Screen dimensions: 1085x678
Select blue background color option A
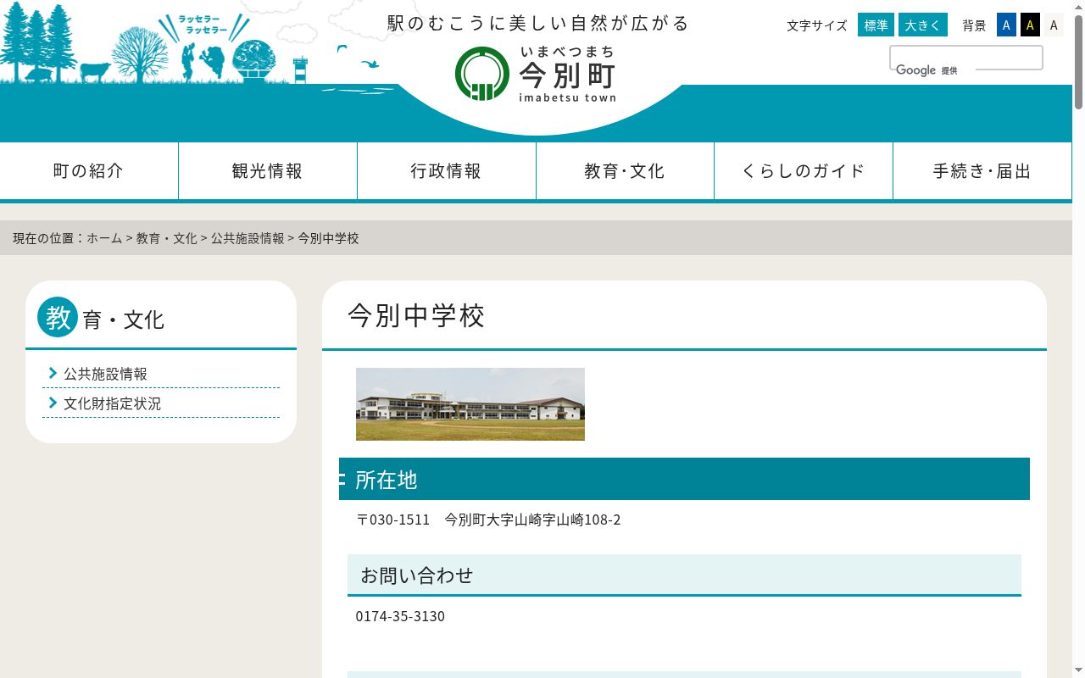click(1006, 25)
